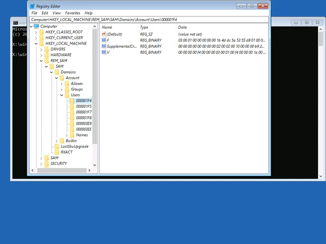Click the folder icon beside DRIVERS
The height and width of the screenshot is (244, 326).
(47, 49)
